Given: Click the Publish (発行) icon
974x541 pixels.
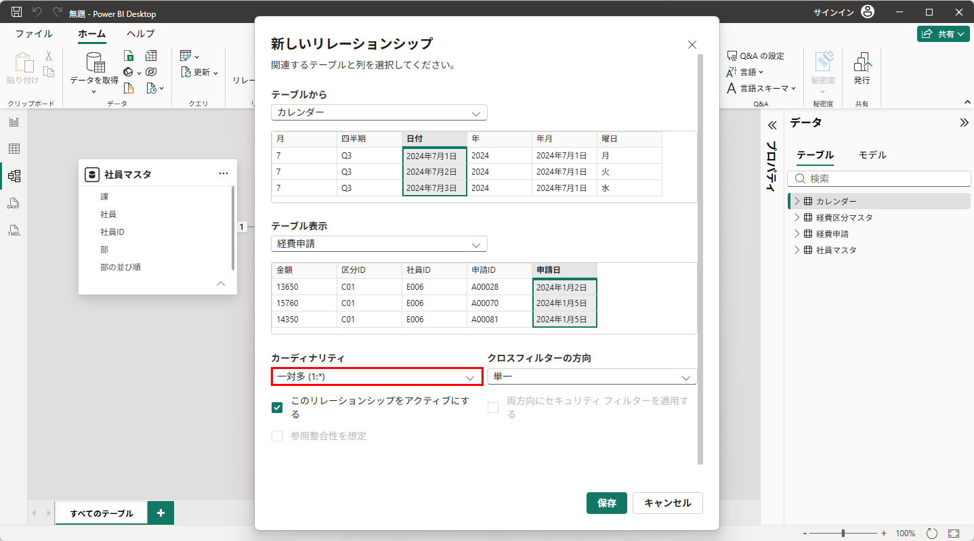Looking at the screenshot, I should pyautogui.click(x=862, y=62).
